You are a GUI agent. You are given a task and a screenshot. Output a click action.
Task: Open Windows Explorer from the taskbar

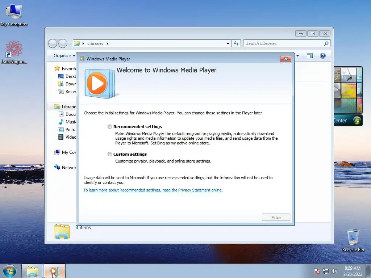coord(32,271)
